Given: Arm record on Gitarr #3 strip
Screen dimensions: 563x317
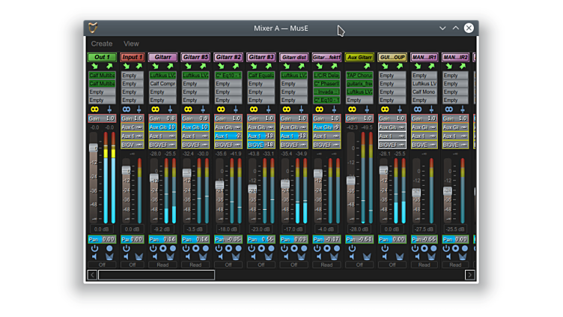Looking at the screenshot, I should tap(261, 248).
